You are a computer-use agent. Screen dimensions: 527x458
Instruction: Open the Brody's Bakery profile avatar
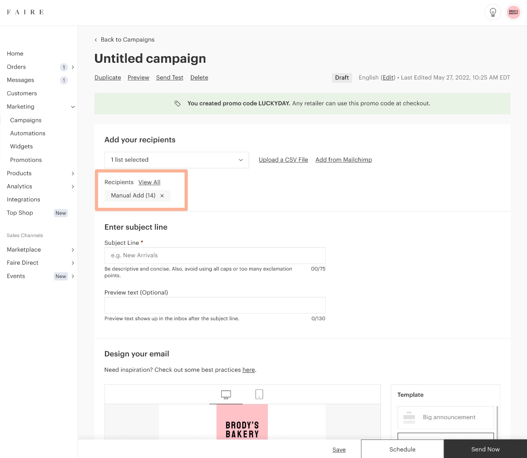(x=513, y=12)
